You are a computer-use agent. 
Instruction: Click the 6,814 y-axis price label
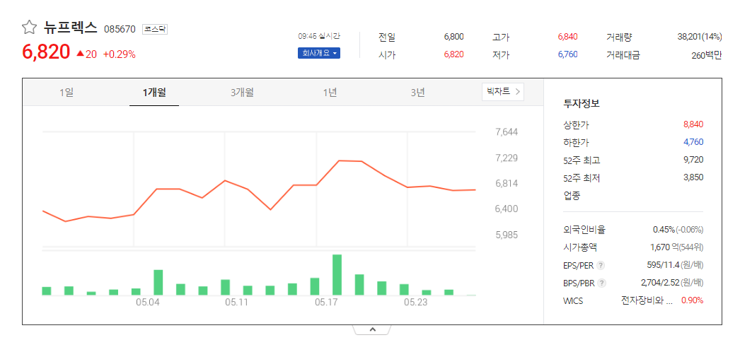click(x=507, y=183)
